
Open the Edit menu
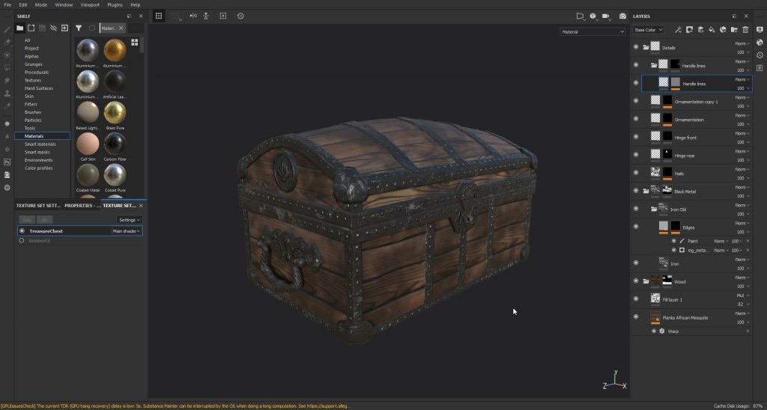pos(23,4)
